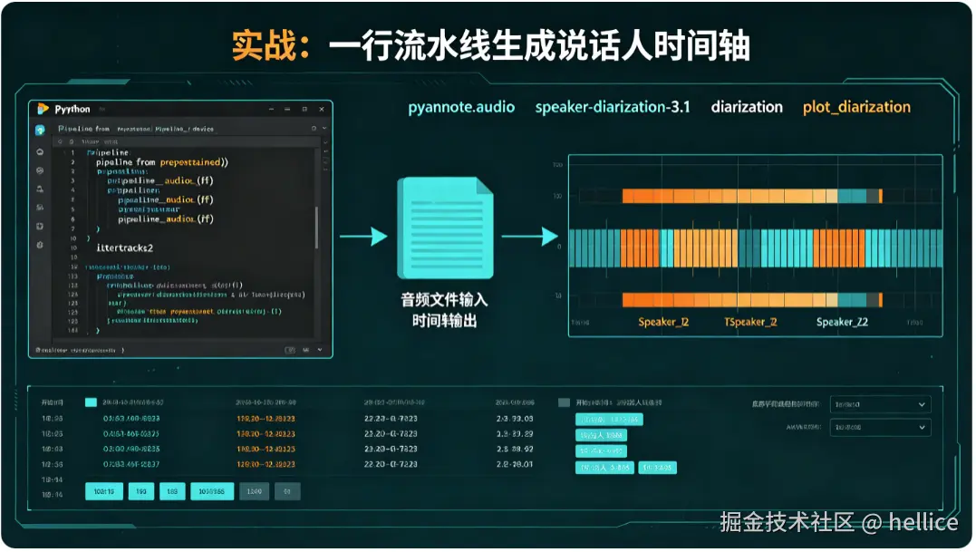This screenshot has height=552, width=976.
Task: Open the speaker-diarization-3.1 tab
Action: 613,107
